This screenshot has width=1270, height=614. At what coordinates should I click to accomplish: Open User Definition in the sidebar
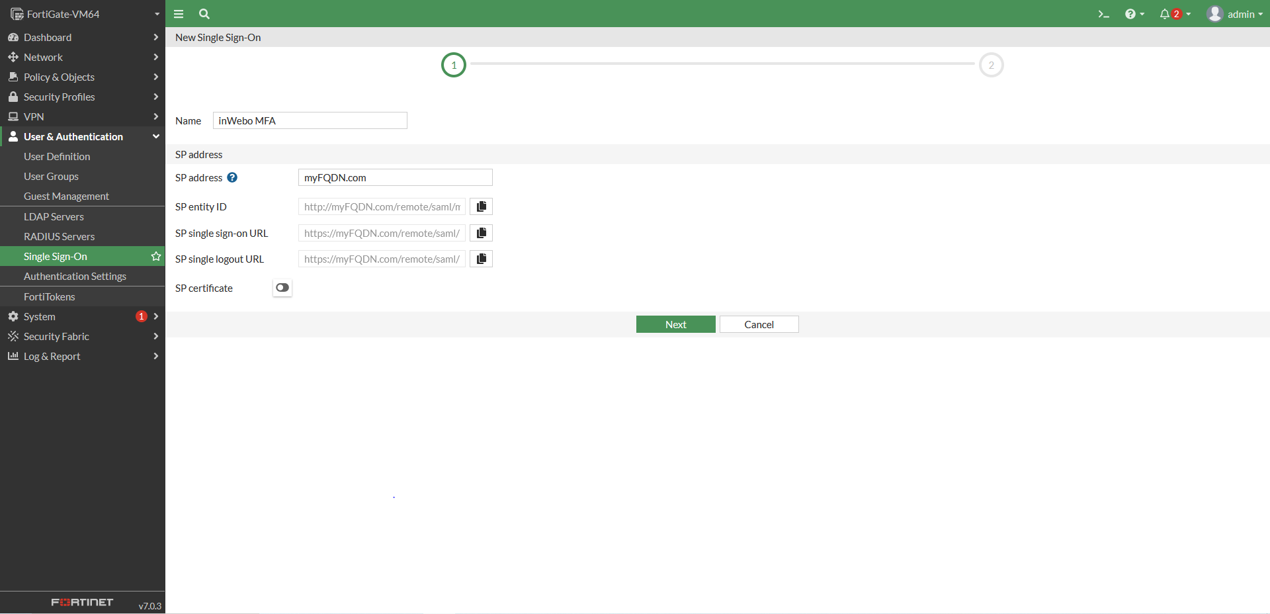57,156
